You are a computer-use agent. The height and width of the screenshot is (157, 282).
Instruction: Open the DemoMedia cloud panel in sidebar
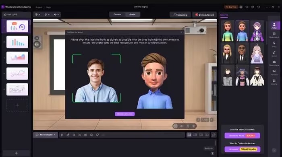pyautogui.click(x=274, y=63)
